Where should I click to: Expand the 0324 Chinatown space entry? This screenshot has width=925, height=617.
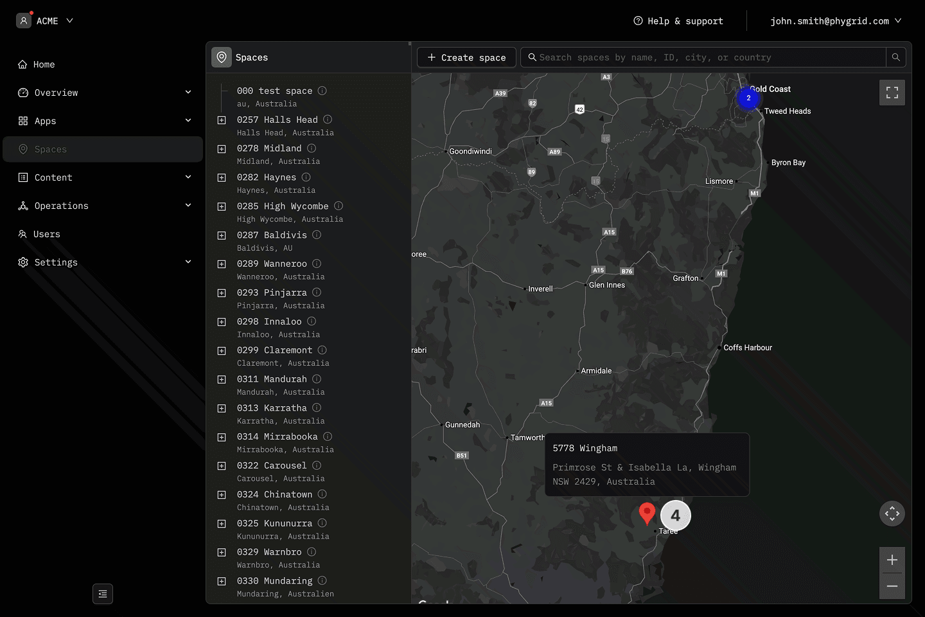tap(222, 495)
